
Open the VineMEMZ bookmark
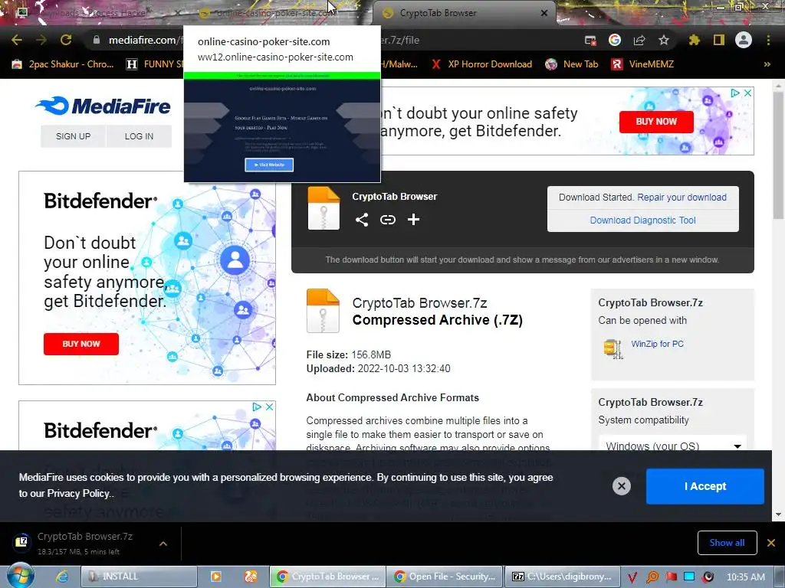643,64
